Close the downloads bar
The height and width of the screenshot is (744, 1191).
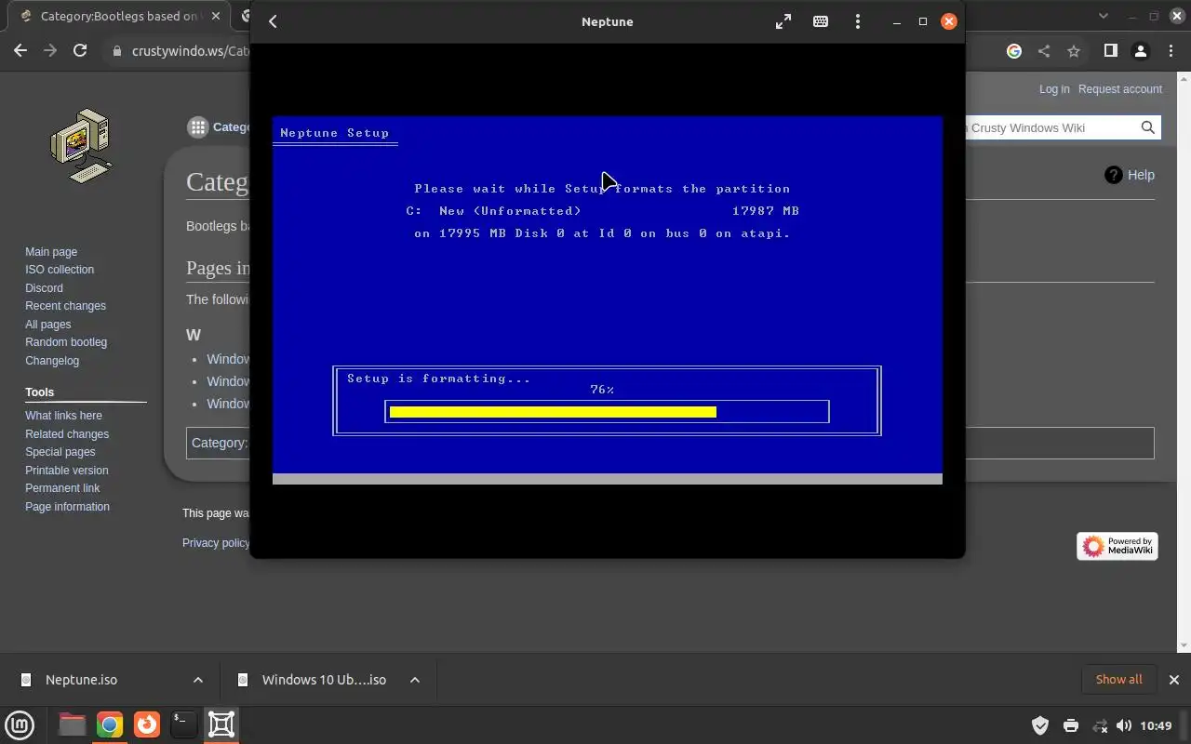pos(1174,680)
